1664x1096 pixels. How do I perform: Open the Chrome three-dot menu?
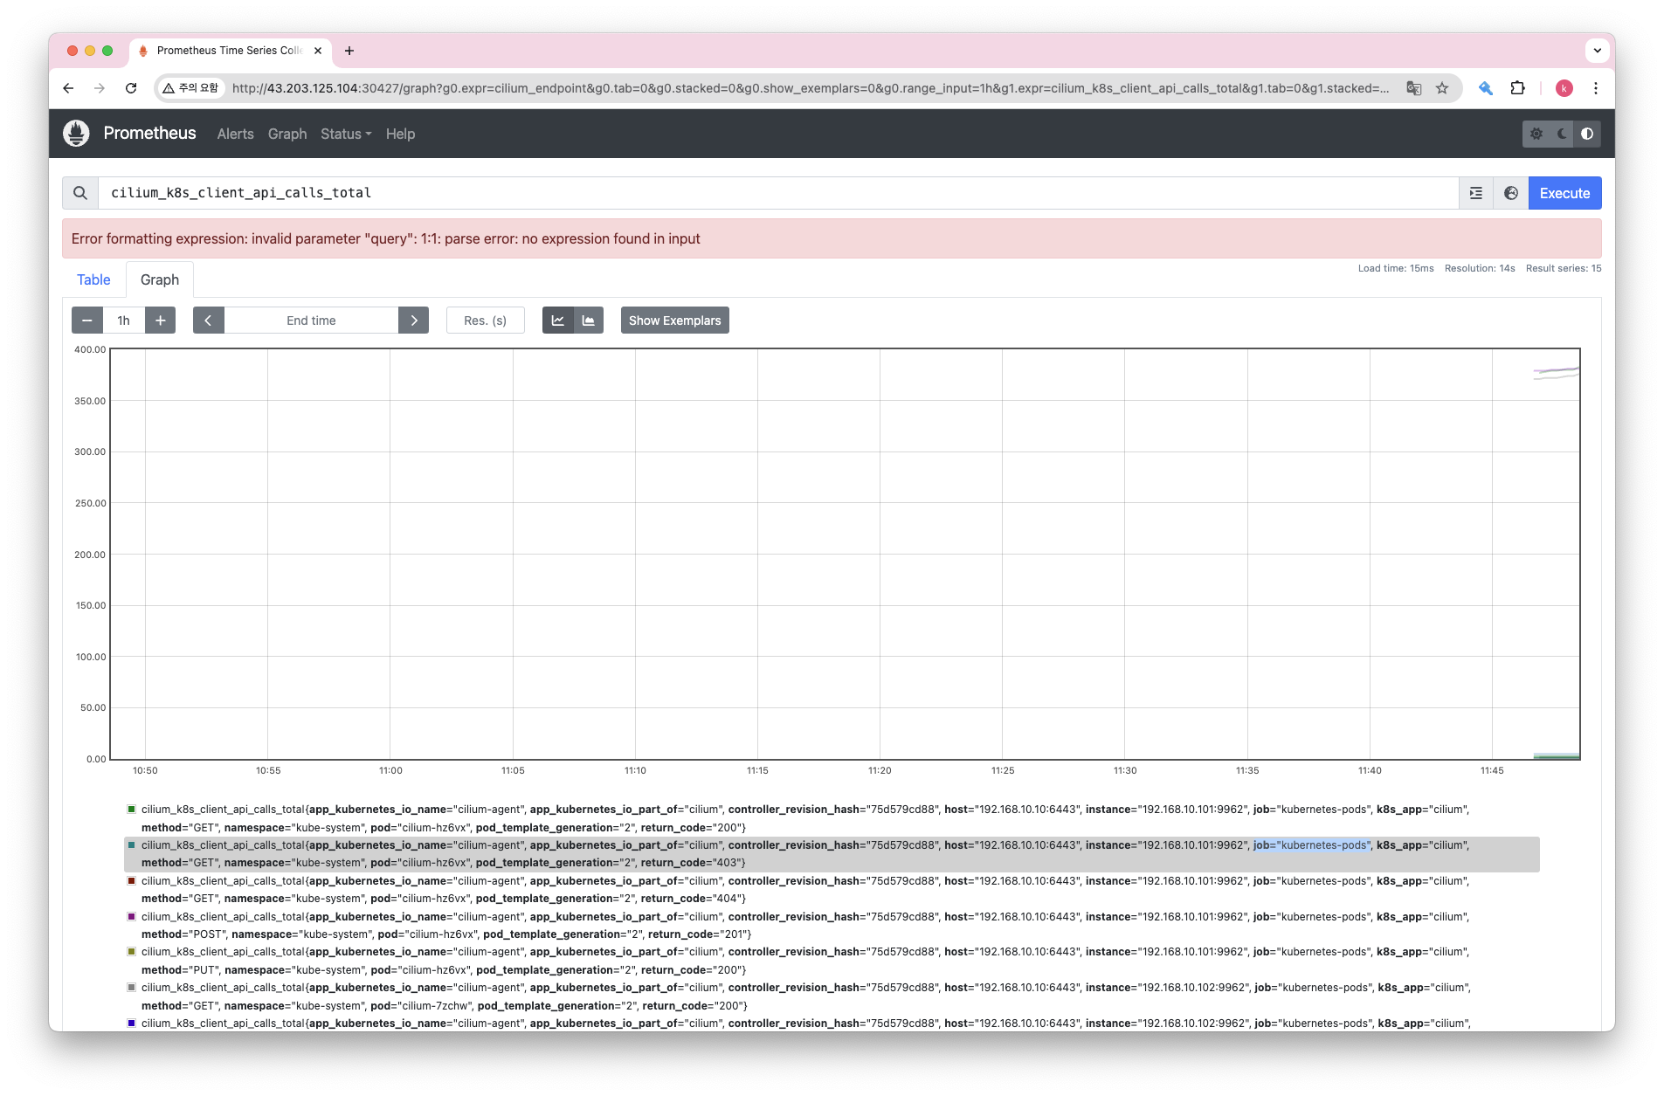tap(1596, 88)
